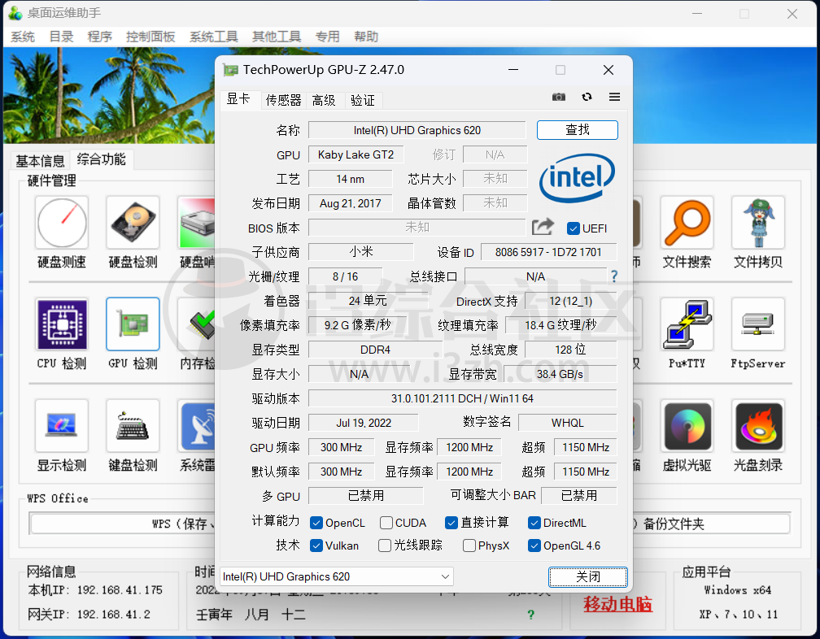Switch to the 高级 tab in GPU-Z

[x=324, y=100]
